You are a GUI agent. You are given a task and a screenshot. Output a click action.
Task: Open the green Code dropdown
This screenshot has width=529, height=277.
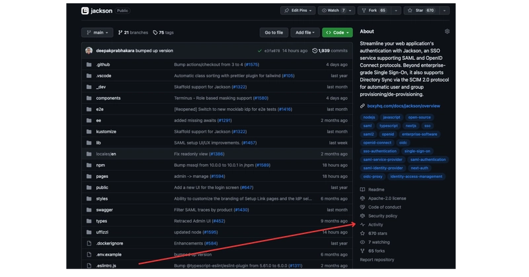click(x=337, y=33)
